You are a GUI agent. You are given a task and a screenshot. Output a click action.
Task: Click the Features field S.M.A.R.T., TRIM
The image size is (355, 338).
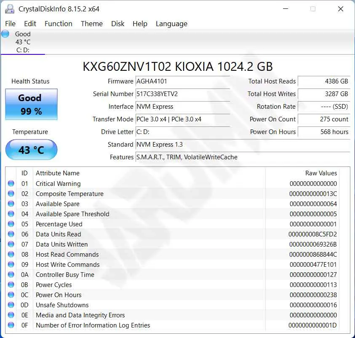tap(243, 157)
